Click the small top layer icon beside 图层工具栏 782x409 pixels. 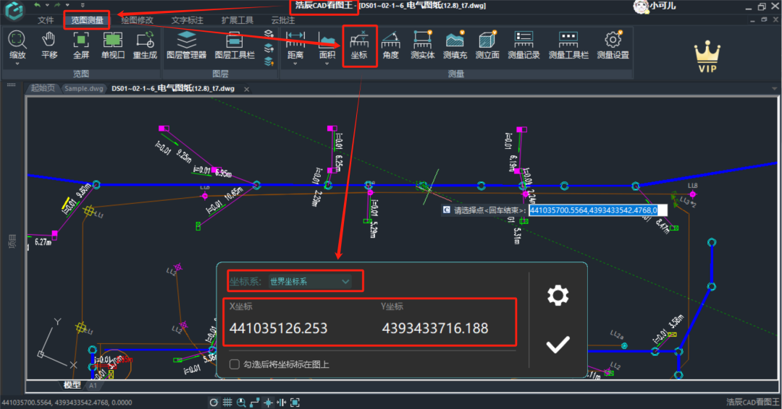269,34
